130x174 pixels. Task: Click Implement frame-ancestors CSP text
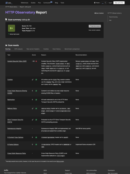click(x=86, y=144)
